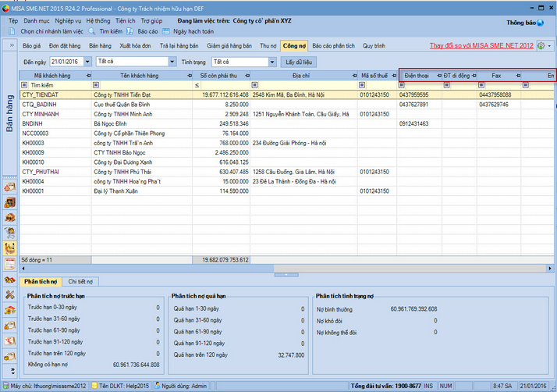This screenshot has height=392, width=557.
Task: Open the percent tax calendar module icon
Action: pyautogui.click(x=10, y=340)
